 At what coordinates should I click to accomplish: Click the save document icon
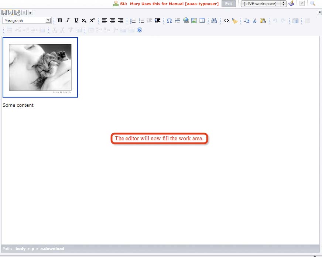point(4,13)
